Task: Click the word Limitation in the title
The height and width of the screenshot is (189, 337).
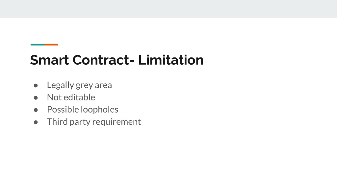Action: (171, 60)
